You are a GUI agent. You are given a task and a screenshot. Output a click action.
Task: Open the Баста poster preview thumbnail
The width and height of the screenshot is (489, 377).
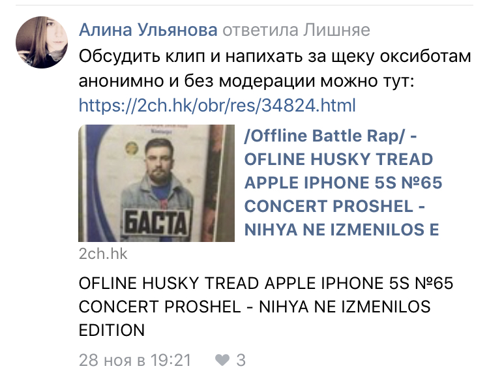pos(156,183)
